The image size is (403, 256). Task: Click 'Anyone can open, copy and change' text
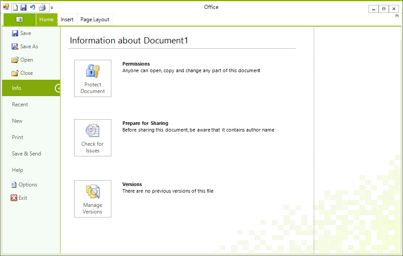pyautogui.click(x=191, y=70)
